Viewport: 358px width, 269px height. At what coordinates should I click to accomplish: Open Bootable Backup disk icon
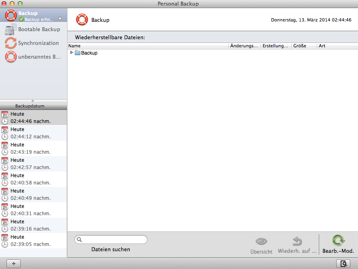11,30
